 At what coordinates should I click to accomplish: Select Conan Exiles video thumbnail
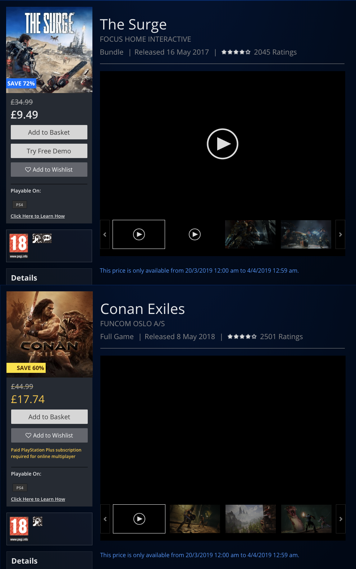(x=139, y=519)
